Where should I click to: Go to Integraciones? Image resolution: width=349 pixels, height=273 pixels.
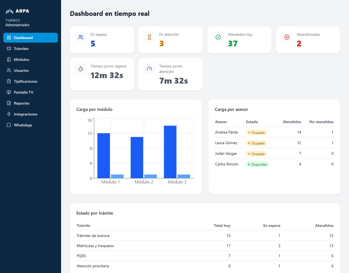(x=31, y=114)
